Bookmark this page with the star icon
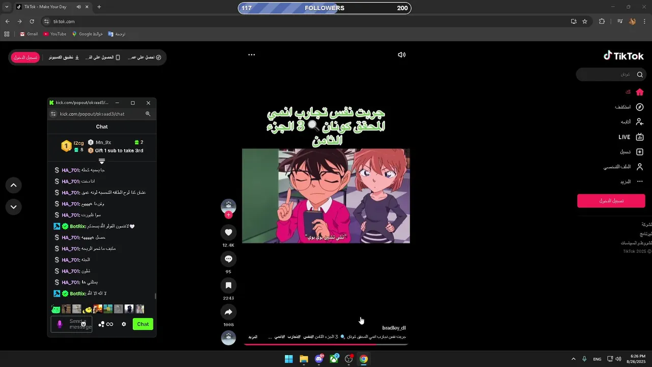The image size is (652, 367). pyautogui.click(x=585, y=21)
